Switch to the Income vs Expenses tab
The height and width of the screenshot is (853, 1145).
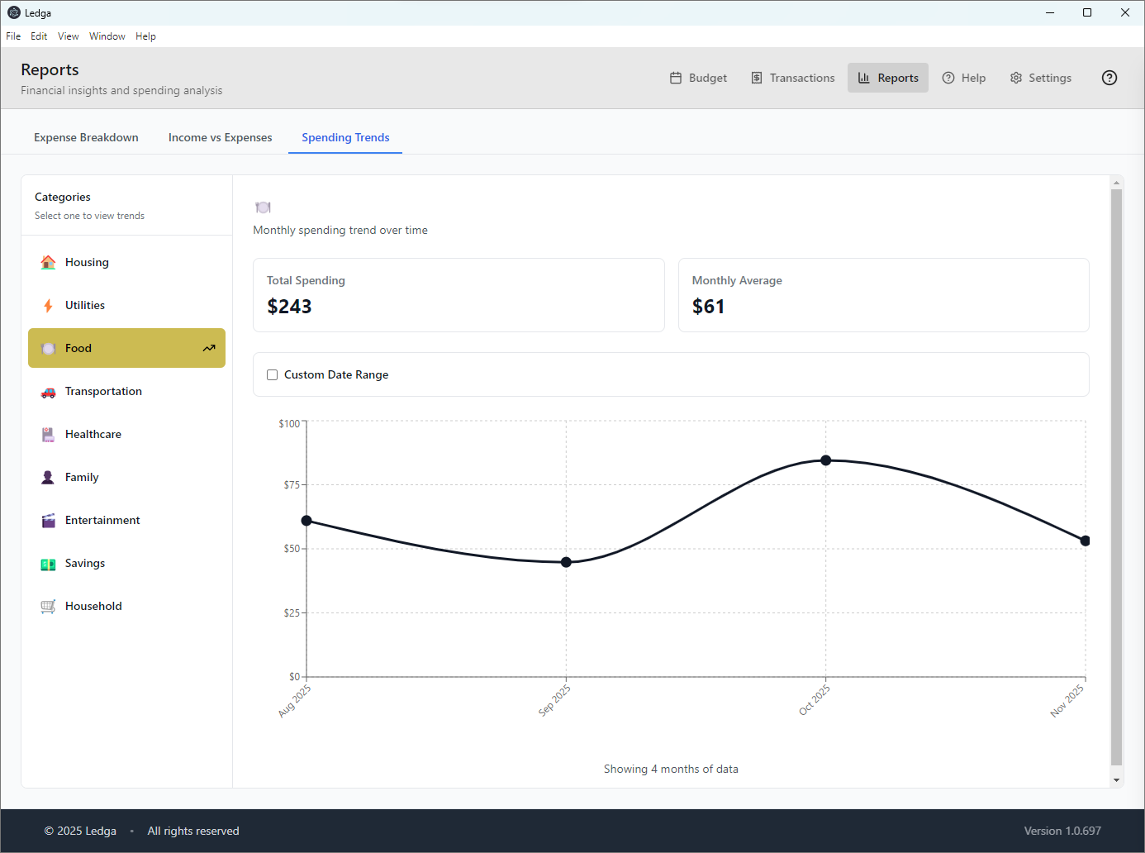[220, 137]
